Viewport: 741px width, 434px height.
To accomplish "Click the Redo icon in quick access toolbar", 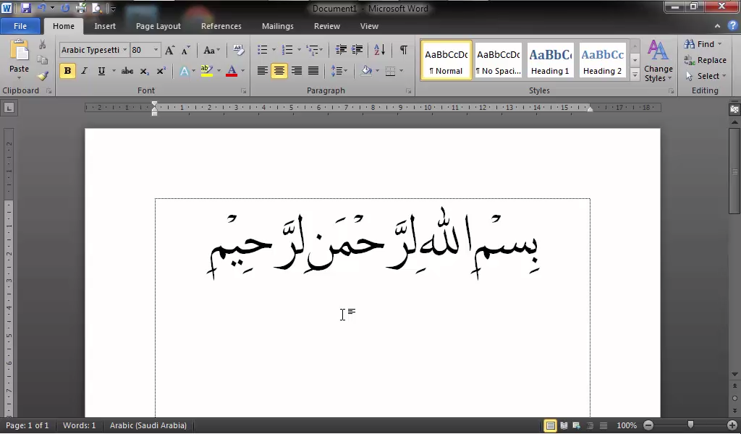I will click(x=65, y=8).
